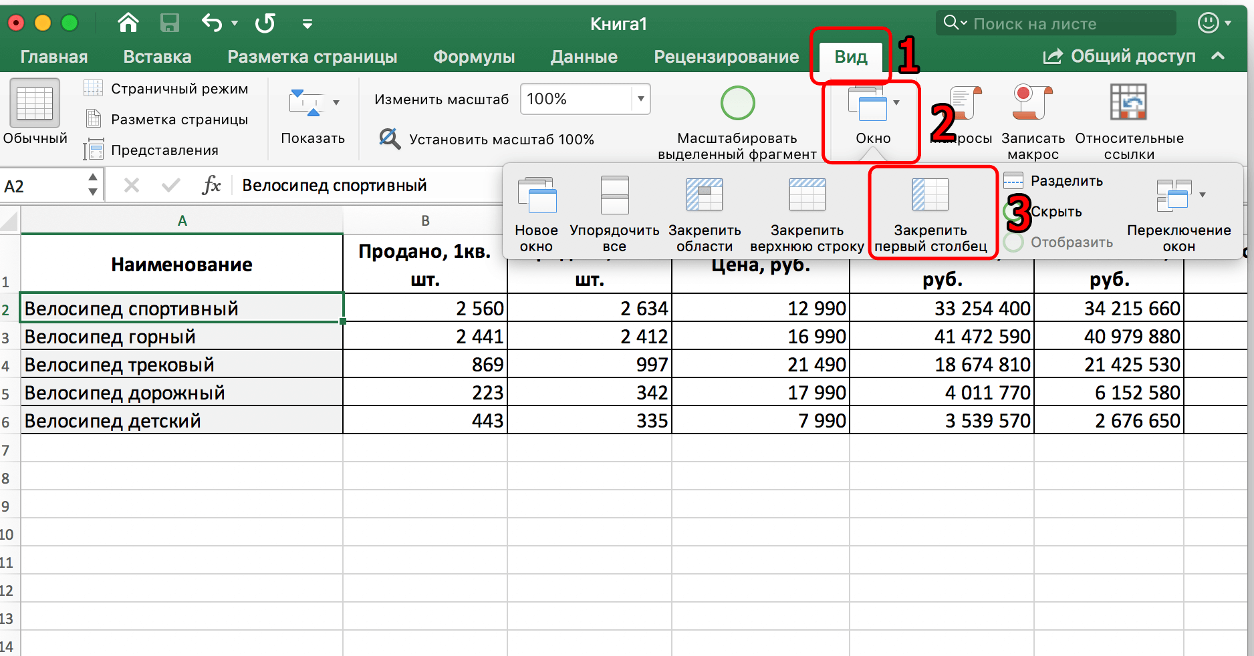This screenshot has height=656, width=1254.
Task: Hide the window using Скрыть
Action: 1055,211
